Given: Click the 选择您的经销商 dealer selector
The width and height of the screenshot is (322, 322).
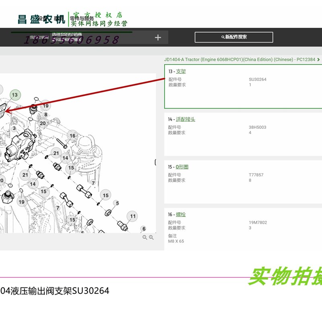Looking at the screenshot, I should [x=109, y=37].
